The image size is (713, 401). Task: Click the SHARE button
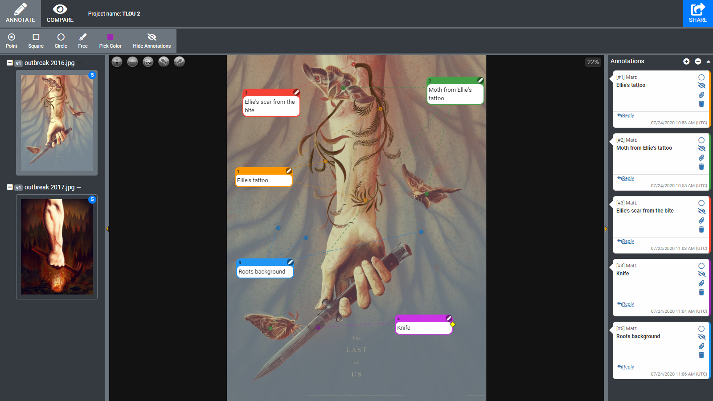point(698,13)
